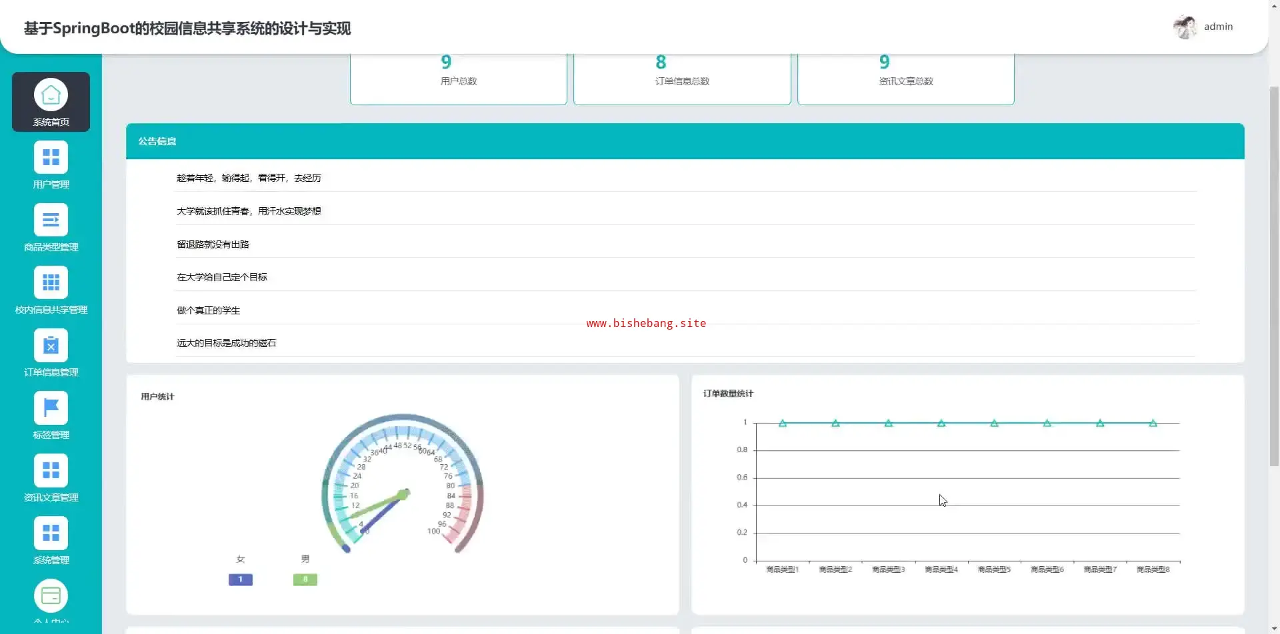Open the 商品类型管理 sidebar icon
The height and width of the screenshot is (634, 1280).
51,220
